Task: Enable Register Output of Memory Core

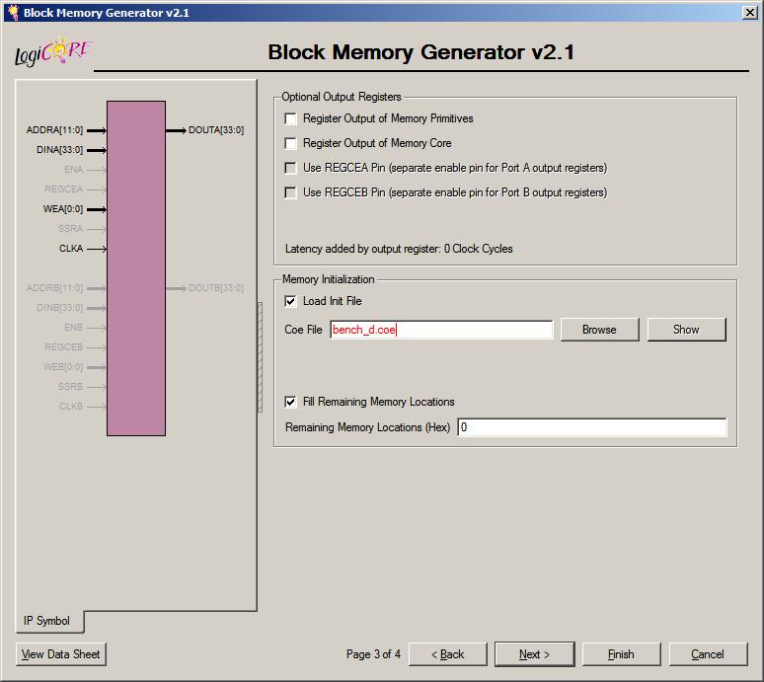Action: pos(290,143)
